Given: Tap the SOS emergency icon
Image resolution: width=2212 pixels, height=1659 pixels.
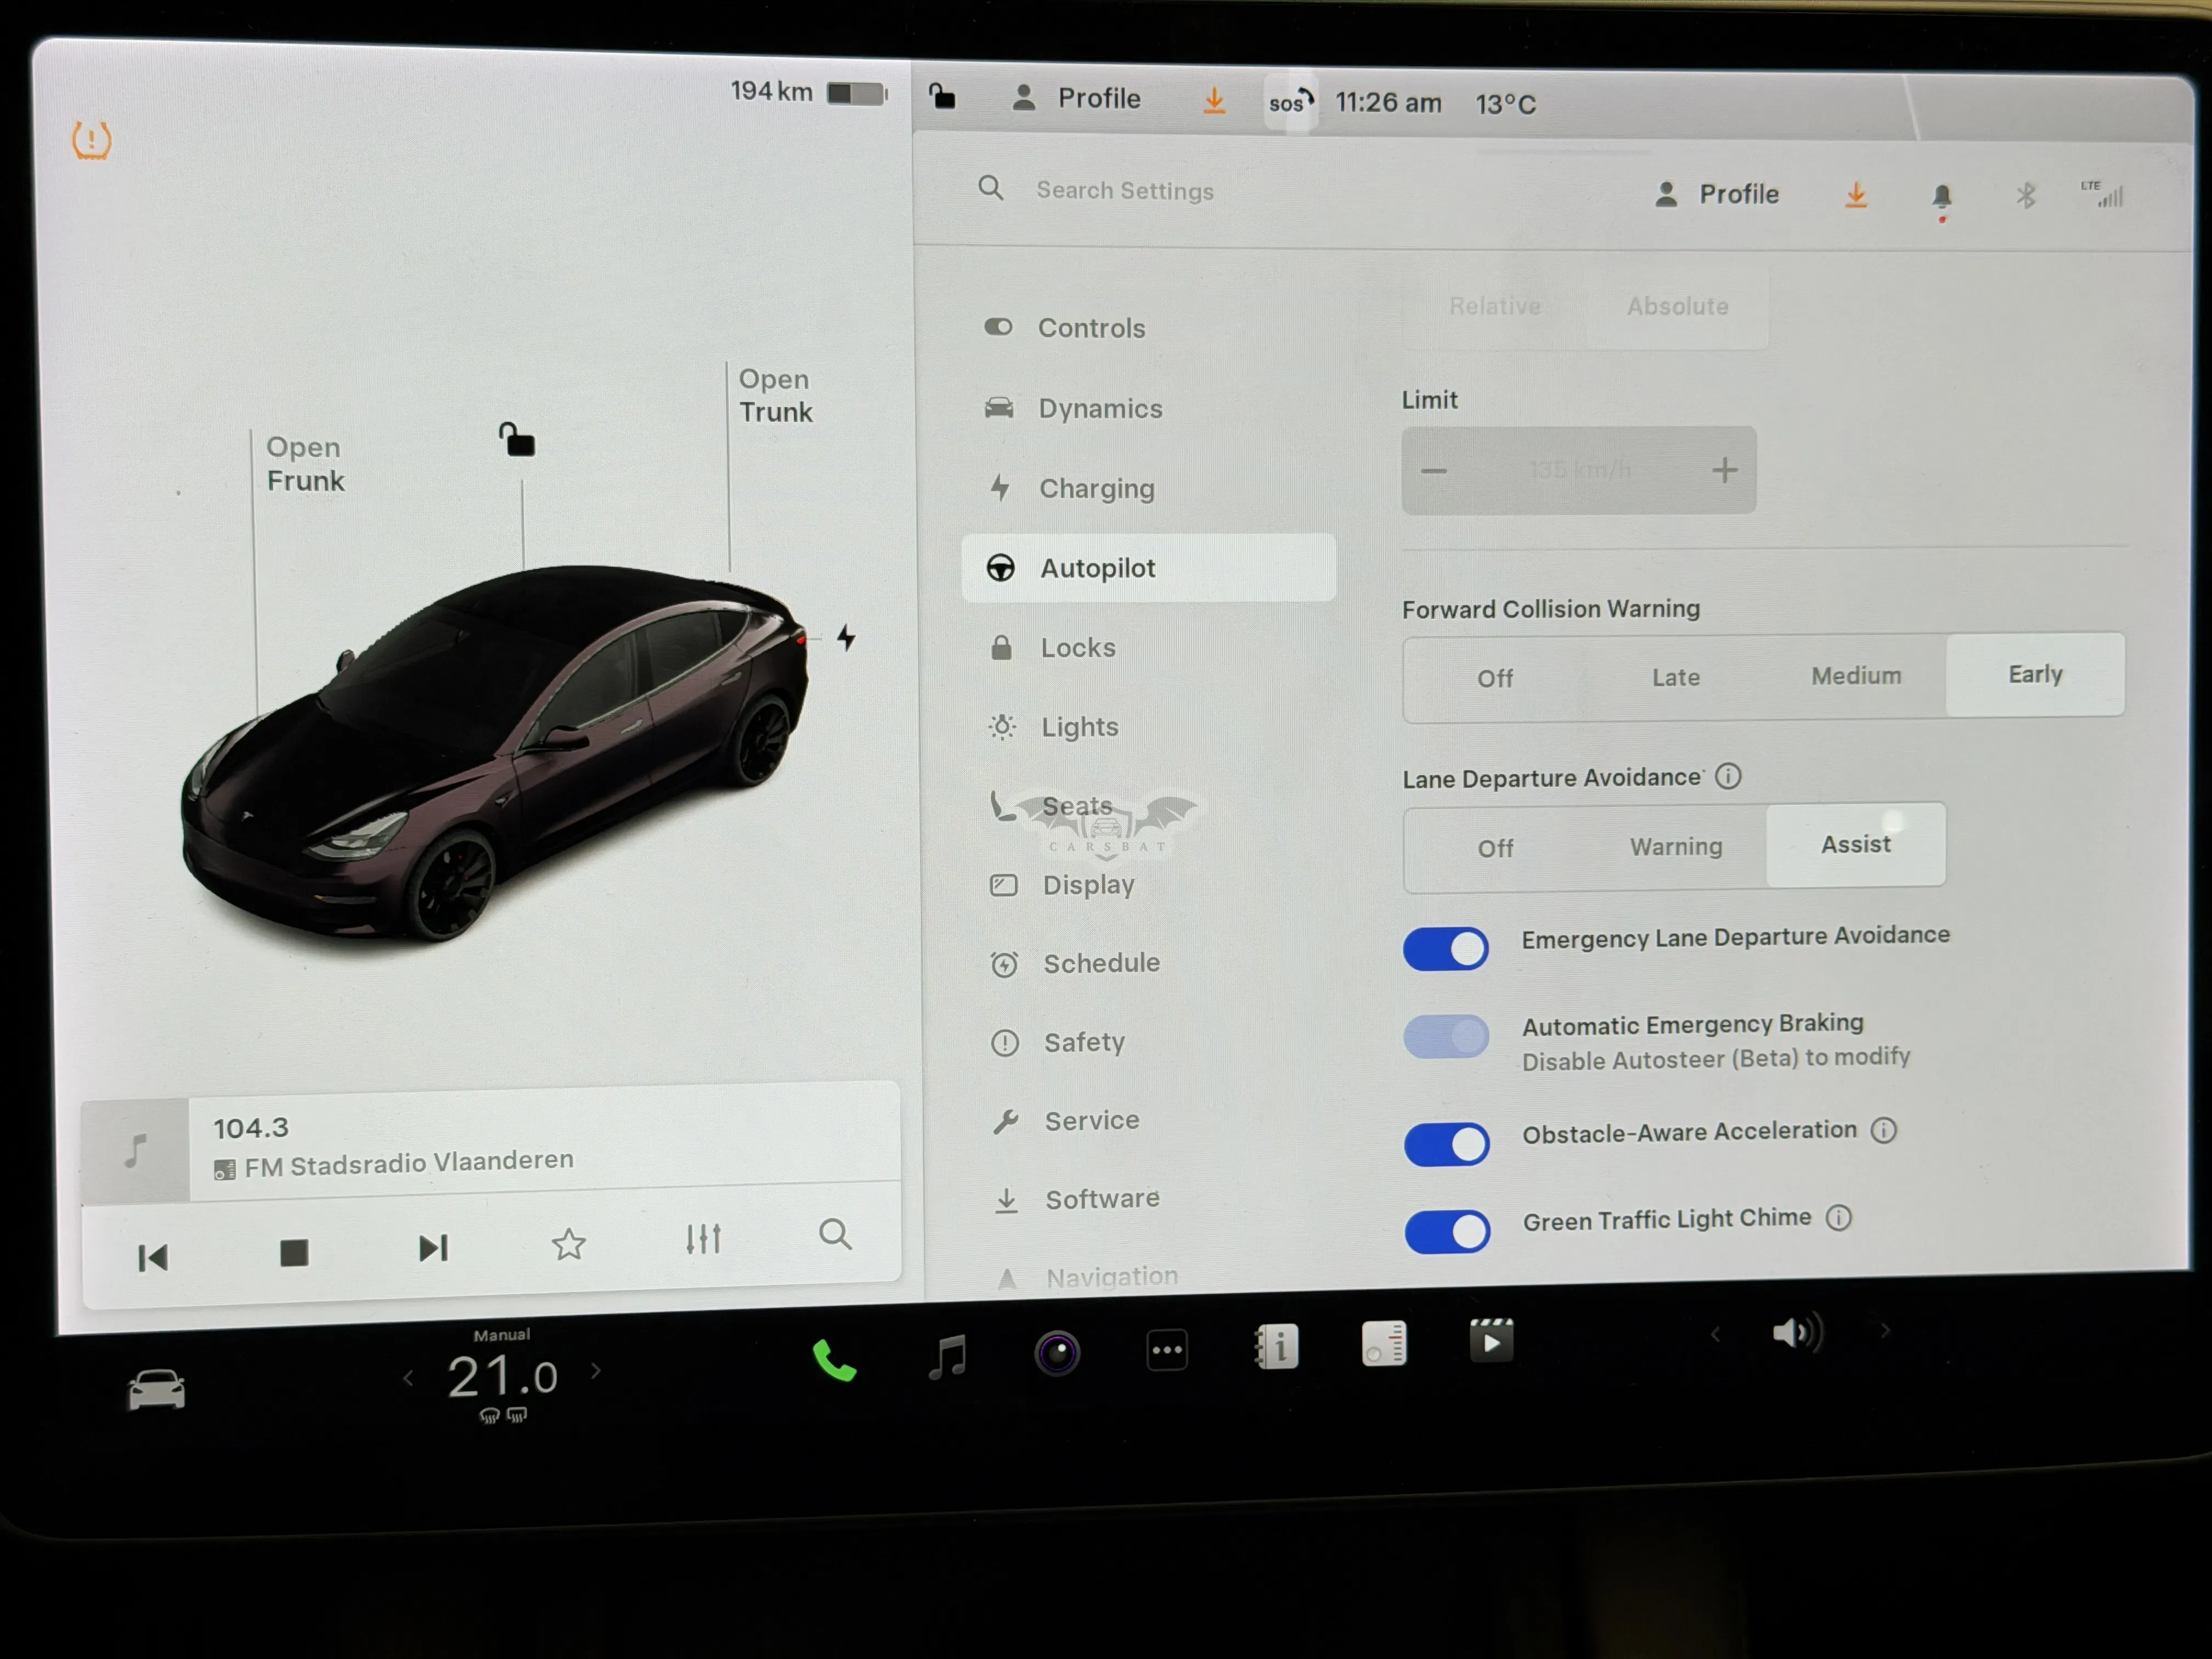Looking at the screenshot, I should [x=1290, y=102].
